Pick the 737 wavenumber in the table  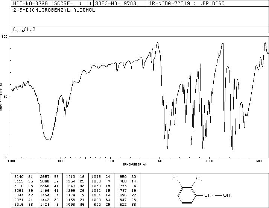click(x=123, y=190)
